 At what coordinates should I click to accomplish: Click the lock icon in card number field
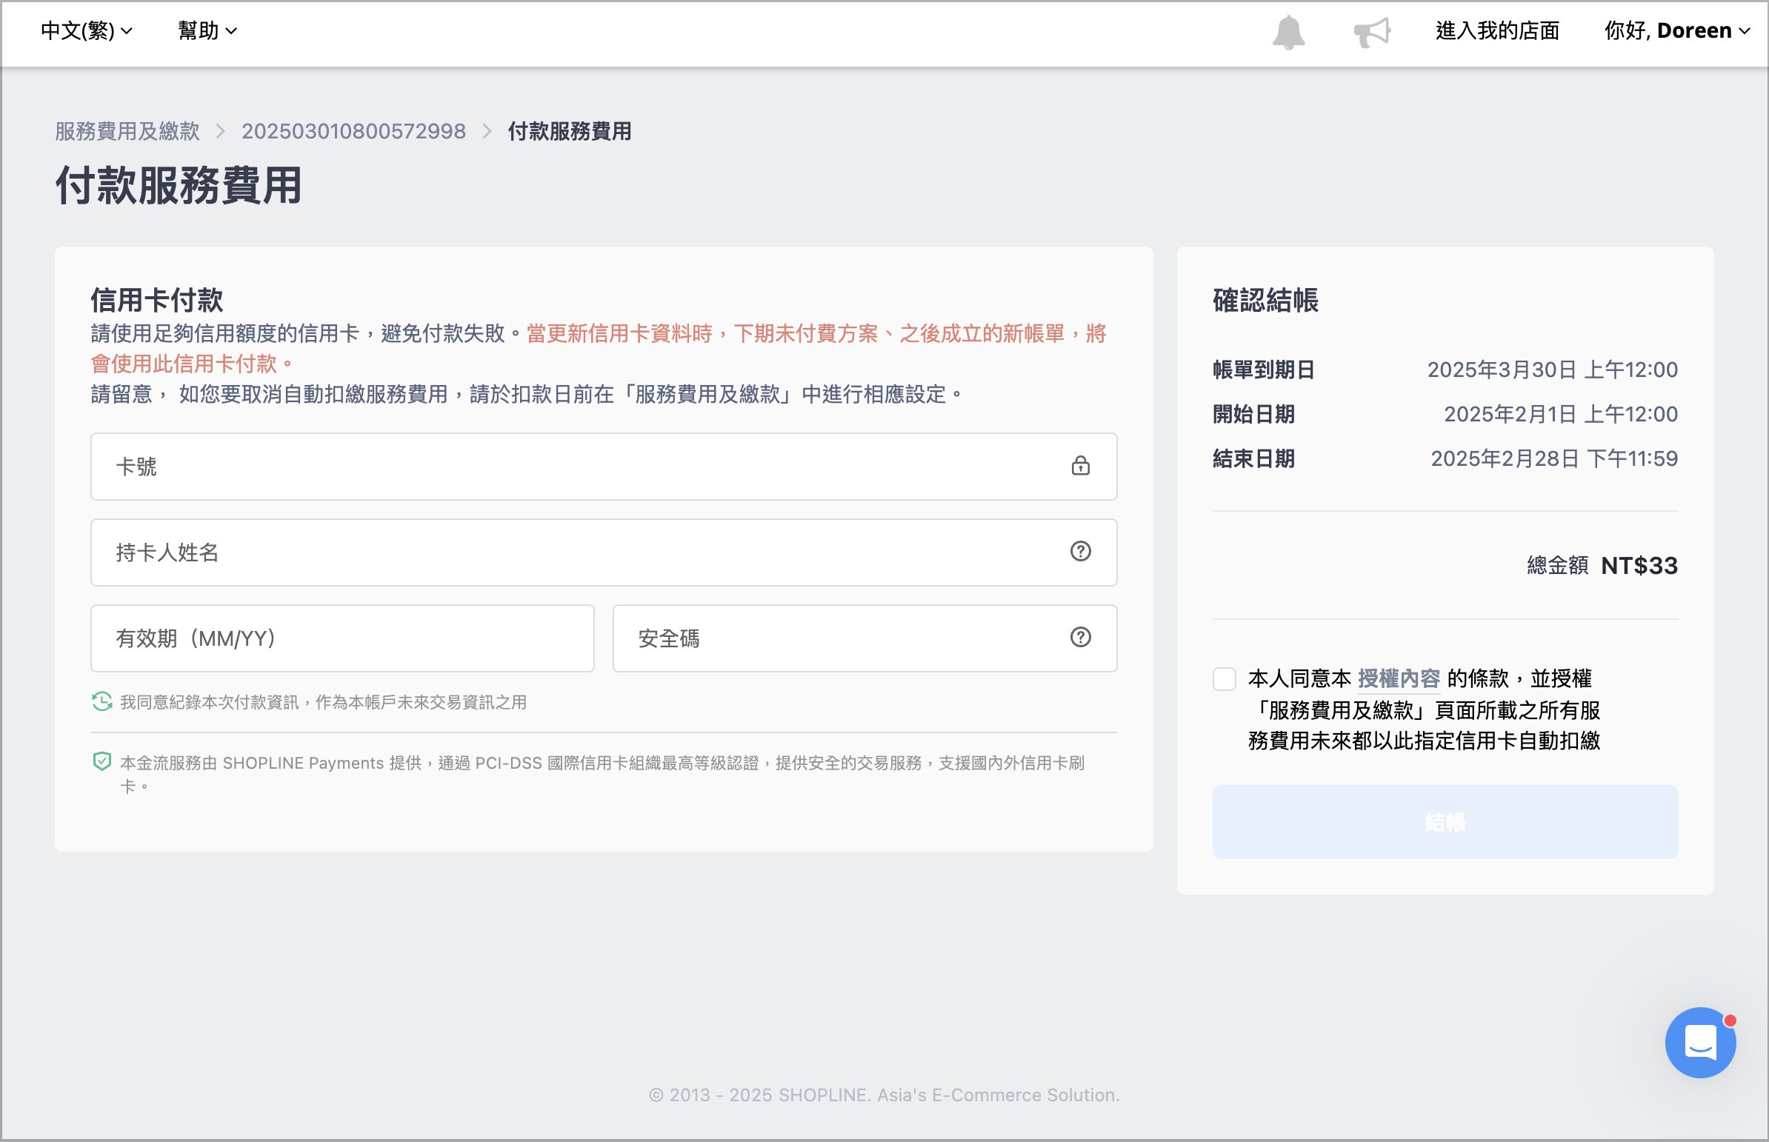point(1080,466)
